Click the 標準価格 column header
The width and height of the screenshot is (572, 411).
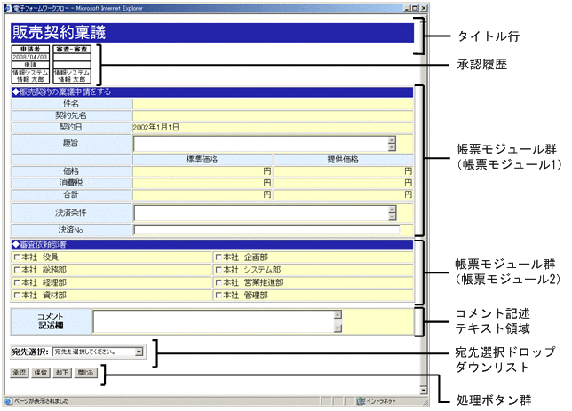(203, 160)
